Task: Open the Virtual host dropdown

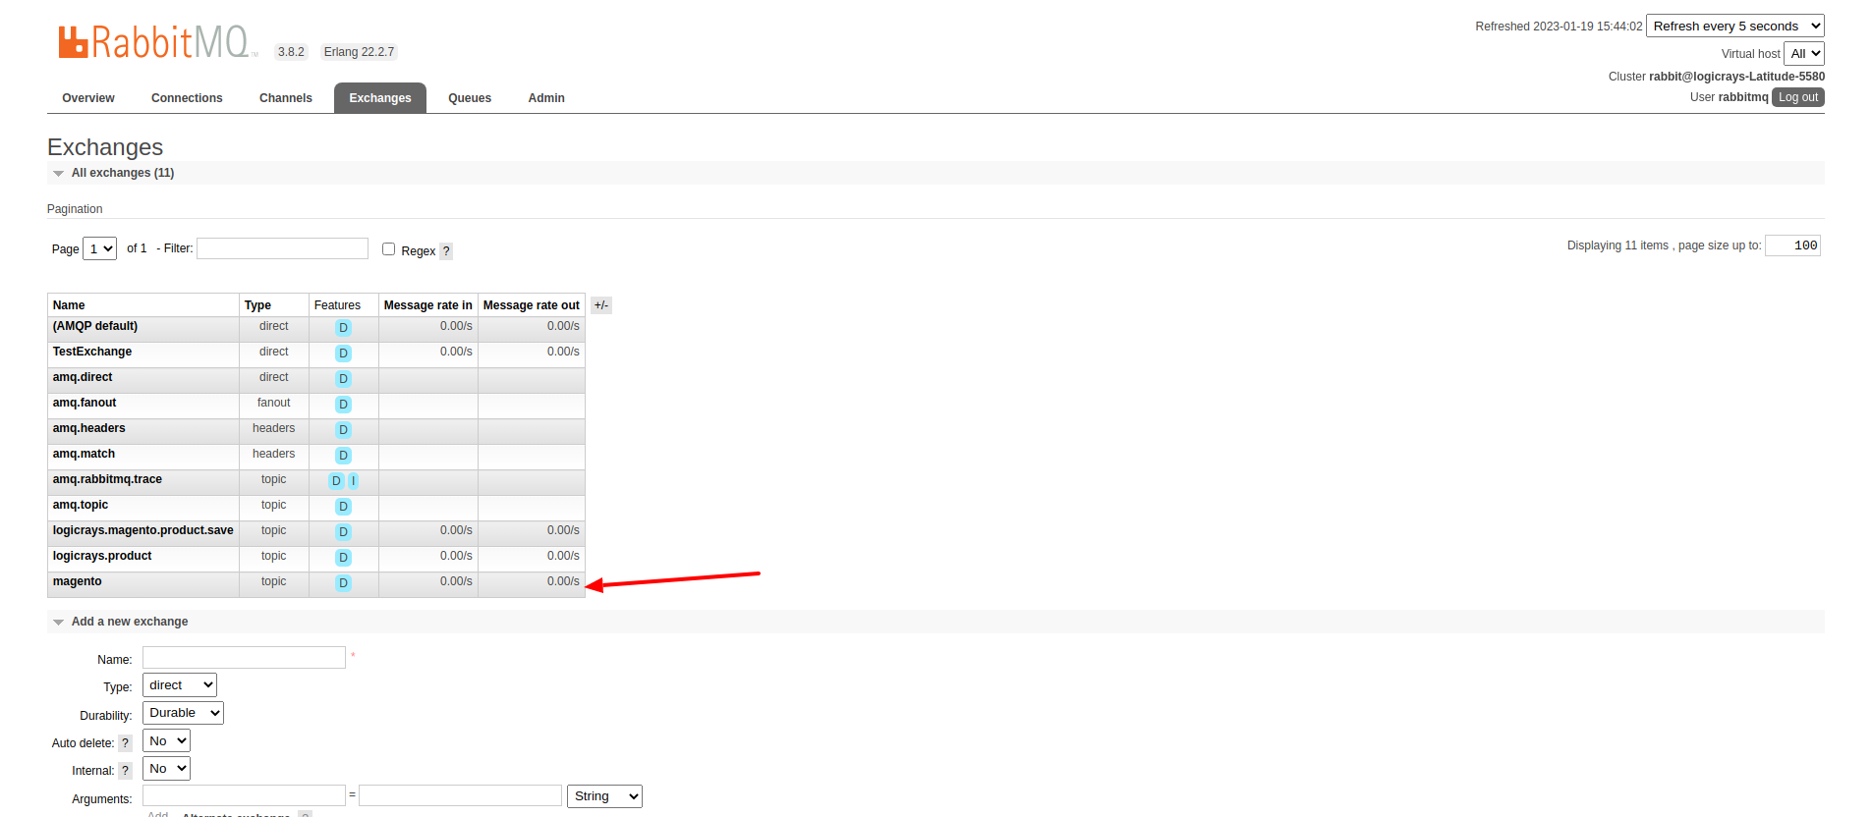Action: (1804, 54)
